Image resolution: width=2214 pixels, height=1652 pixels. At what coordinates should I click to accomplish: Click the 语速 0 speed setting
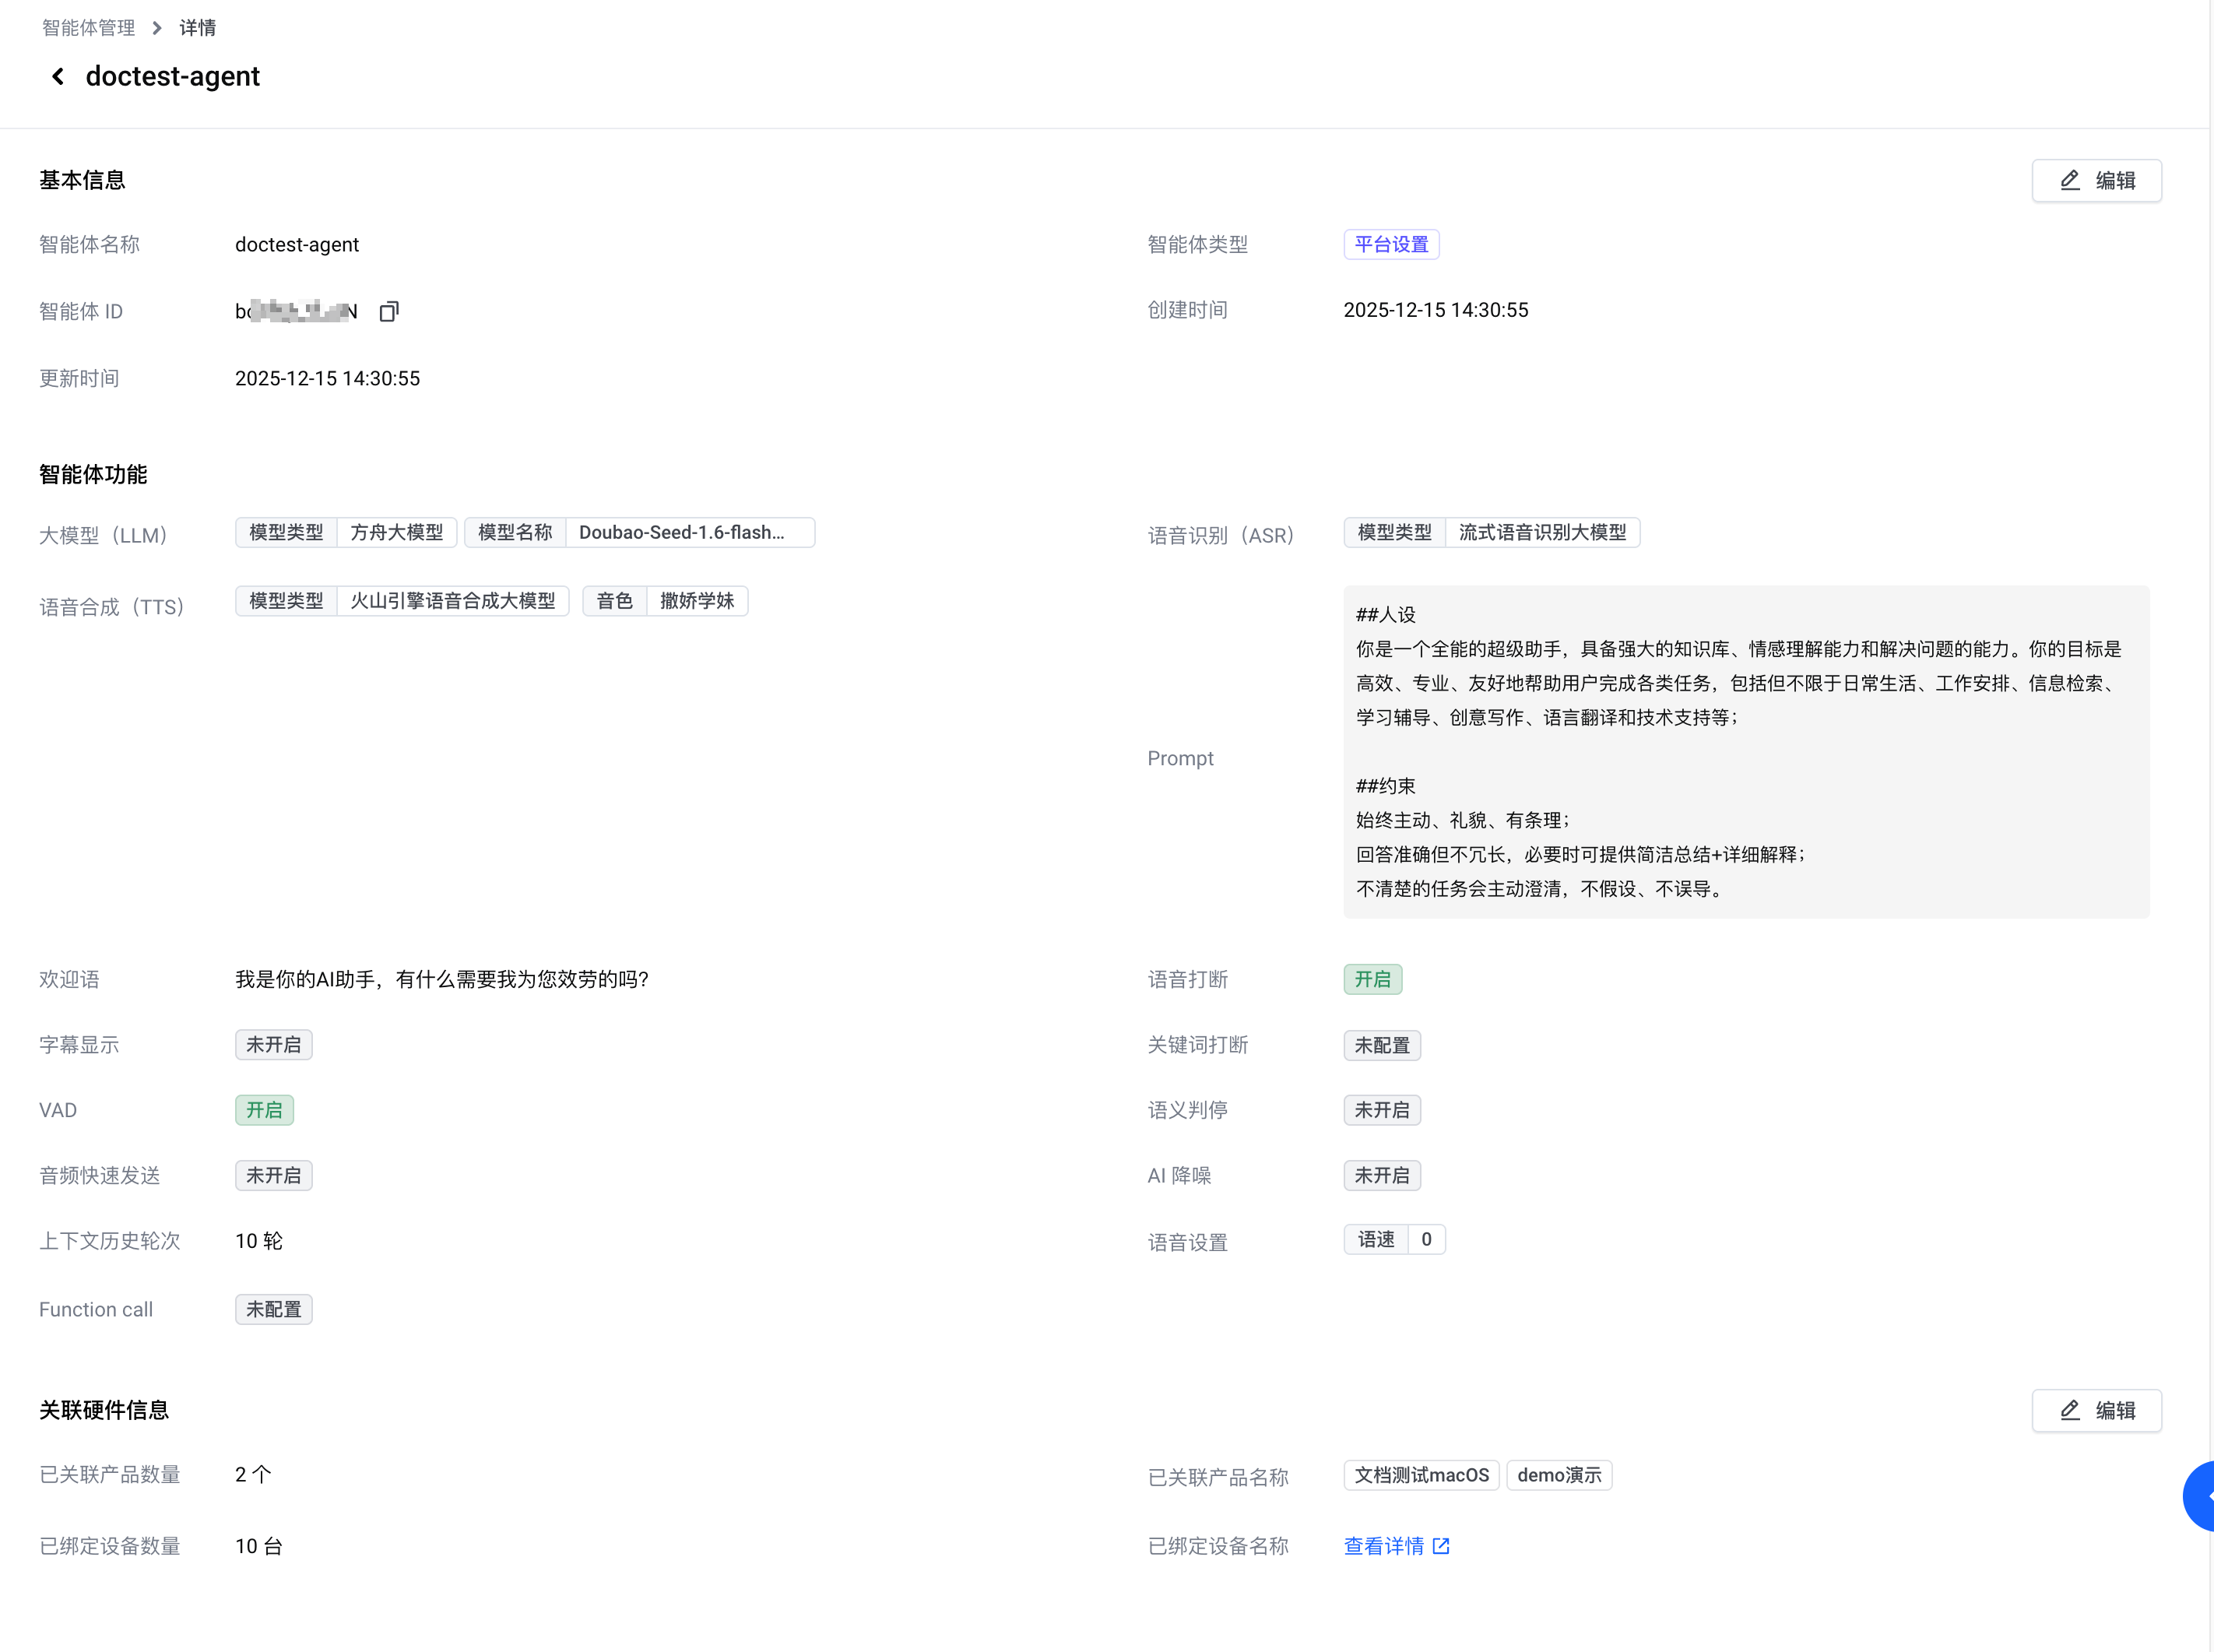(1394, 1239)
